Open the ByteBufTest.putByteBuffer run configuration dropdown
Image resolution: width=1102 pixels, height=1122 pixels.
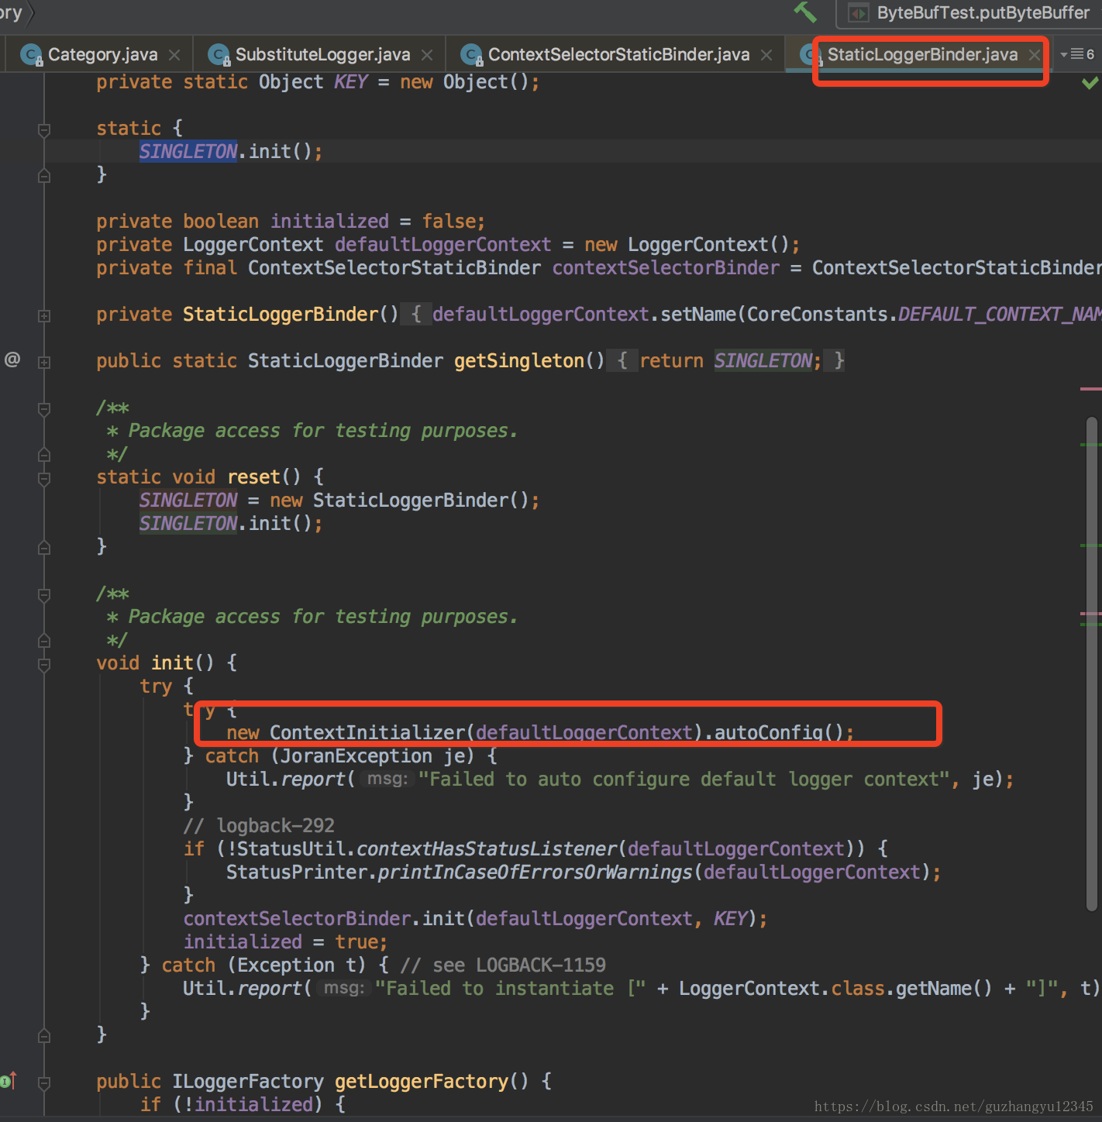tap(969, 12)
